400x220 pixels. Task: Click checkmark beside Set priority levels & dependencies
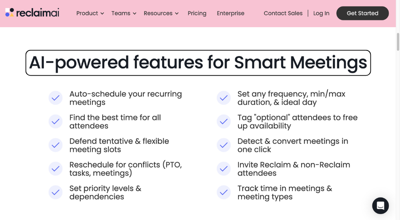[56, 192]
